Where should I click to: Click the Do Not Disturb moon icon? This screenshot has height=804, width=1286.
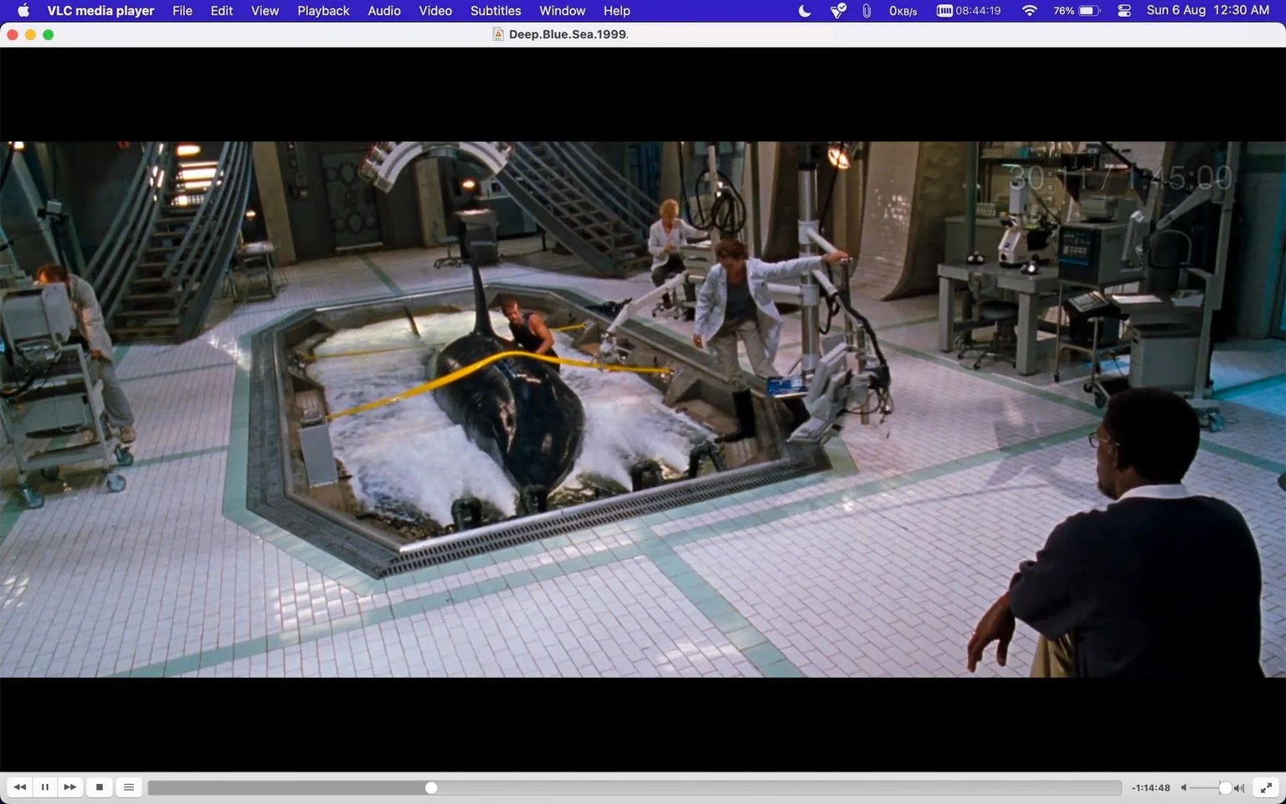pyautogui.click(x=805, y=11)
